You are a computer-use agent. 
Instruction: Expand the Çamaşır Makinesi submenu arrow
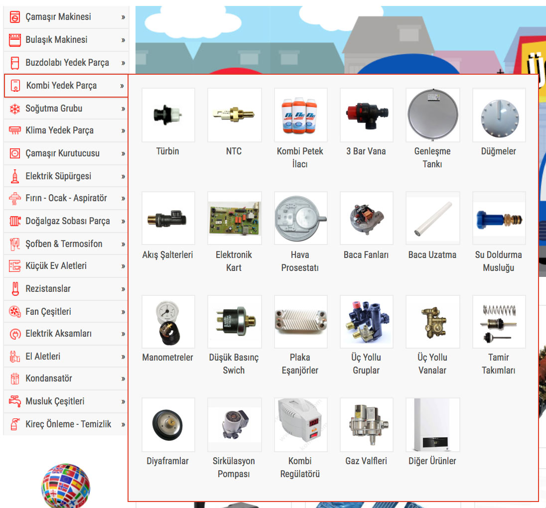tap(123, 17)
